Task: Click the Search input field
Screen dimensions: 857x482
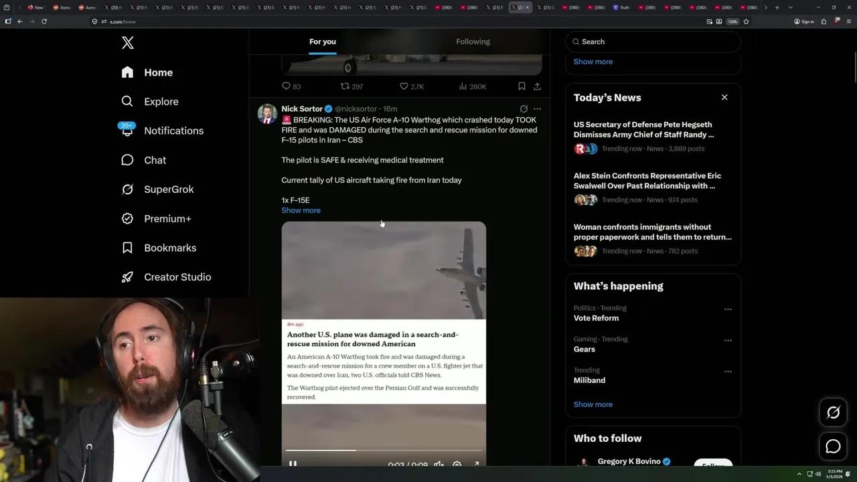Action: coord(653,42)
